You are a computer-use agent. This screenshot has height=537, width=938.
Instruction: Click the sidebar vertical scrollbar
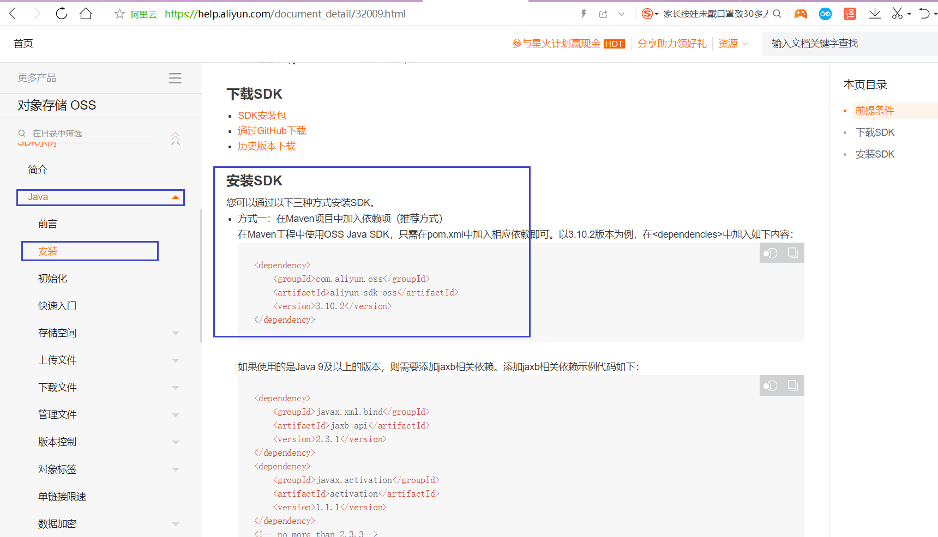coord(201,276)
